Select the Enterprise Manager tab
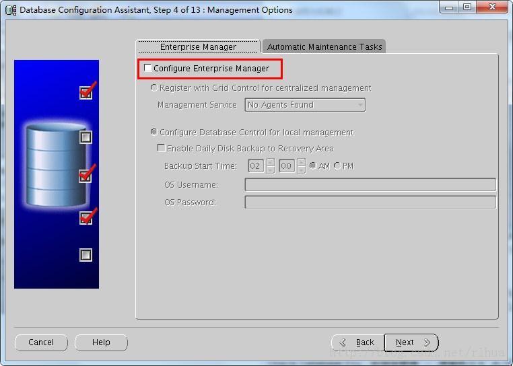The width and height of the screenshot is (513, 366). tap(198, 47)
